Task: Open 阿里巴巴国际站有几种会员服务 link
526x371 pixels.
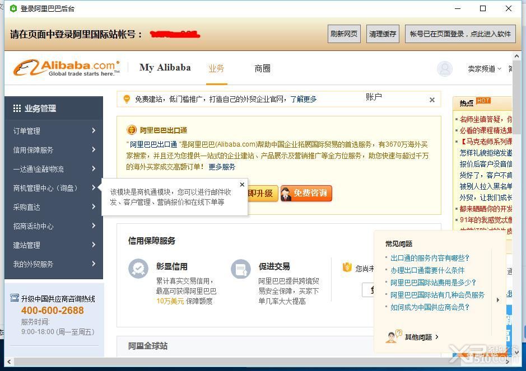Action: [x=437, y=295]
